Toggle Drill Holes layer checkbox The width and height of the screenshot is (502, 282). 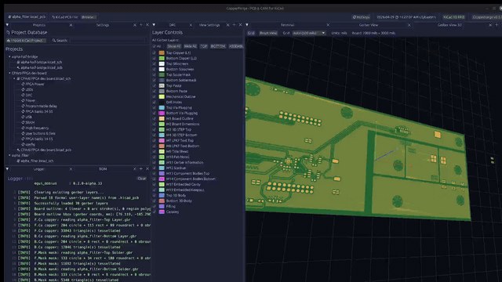(x=155, y=102)
